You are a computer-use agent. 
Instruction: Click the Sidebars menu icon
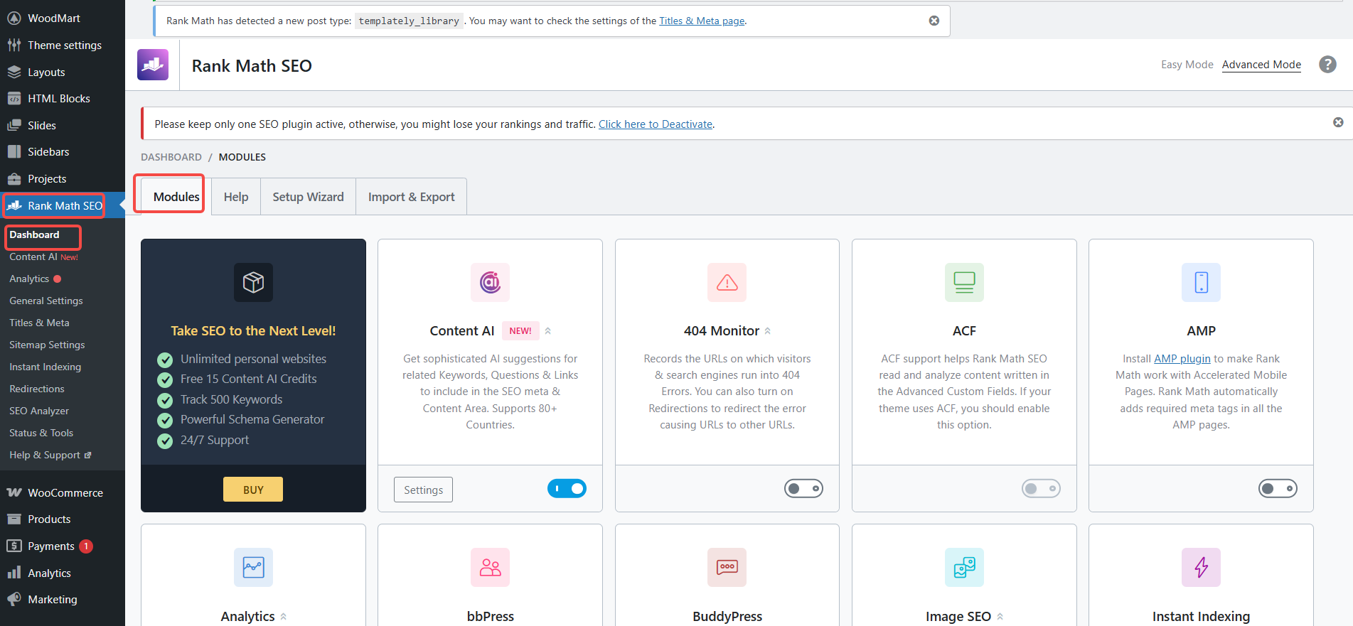tap(14, 151)
